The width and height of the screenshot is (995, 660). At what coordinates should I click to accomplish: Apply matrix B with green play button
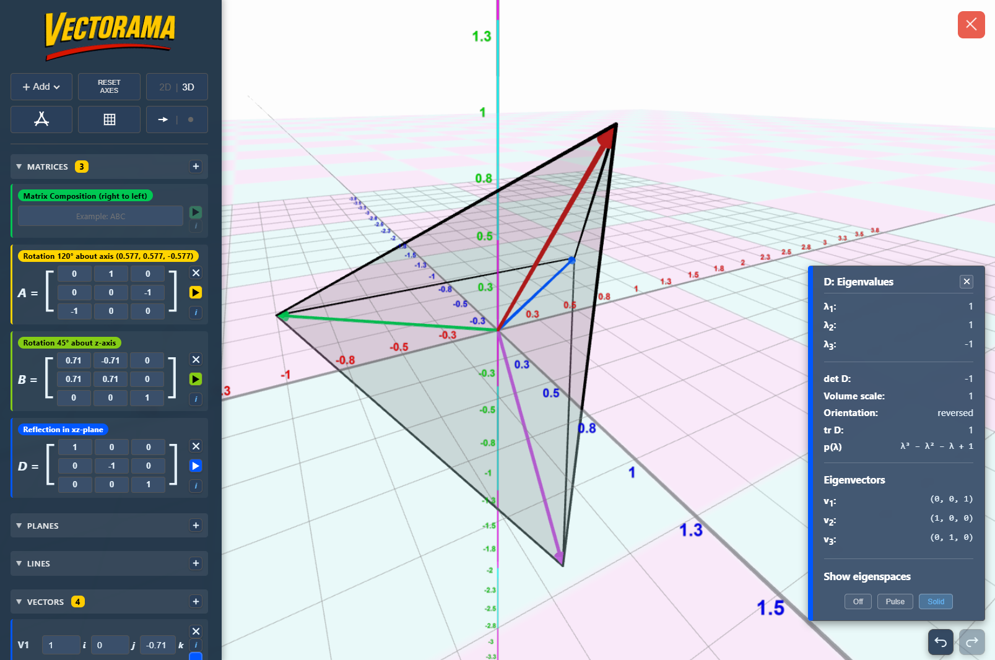click(196, 379)
